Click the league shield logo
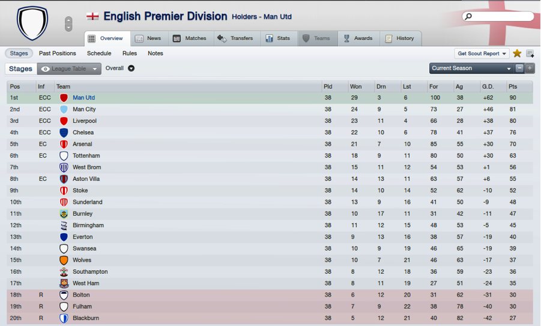This screenshot has height=326, width=541. [x=32, y=24]
